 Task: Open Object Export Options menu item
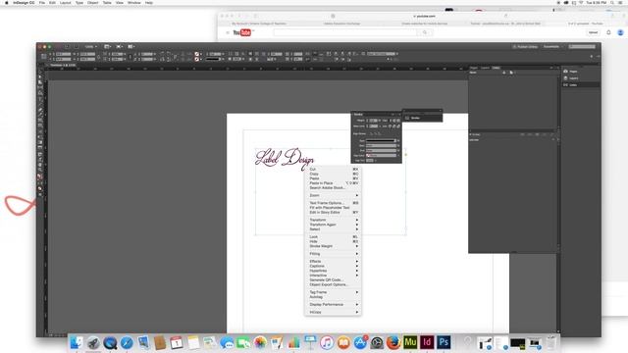point(334,284)
